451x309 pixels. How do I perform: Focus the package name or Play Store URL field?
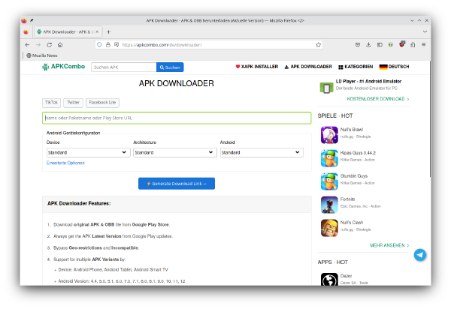coord(177,118)
